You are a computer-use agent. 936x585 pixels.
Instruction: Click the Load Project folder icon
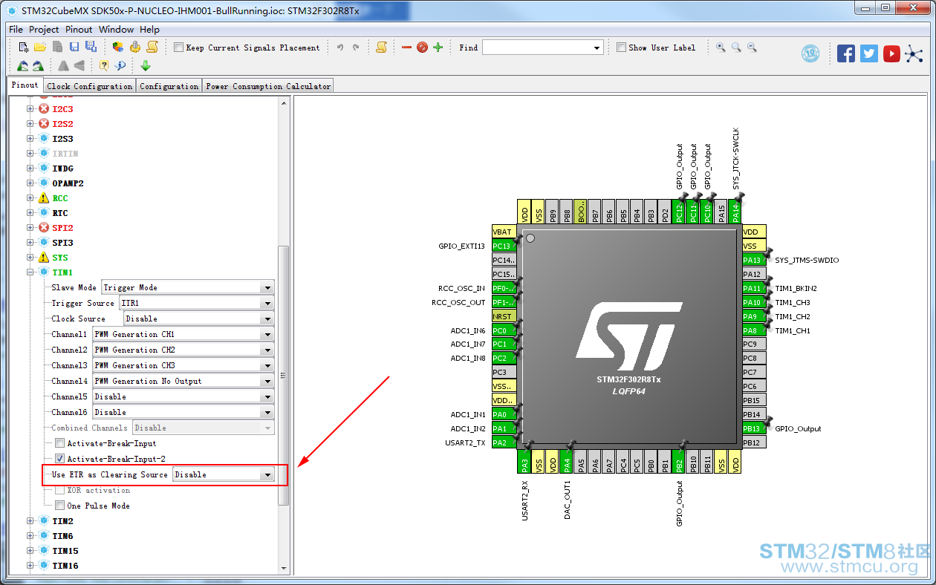coord(40,48)
